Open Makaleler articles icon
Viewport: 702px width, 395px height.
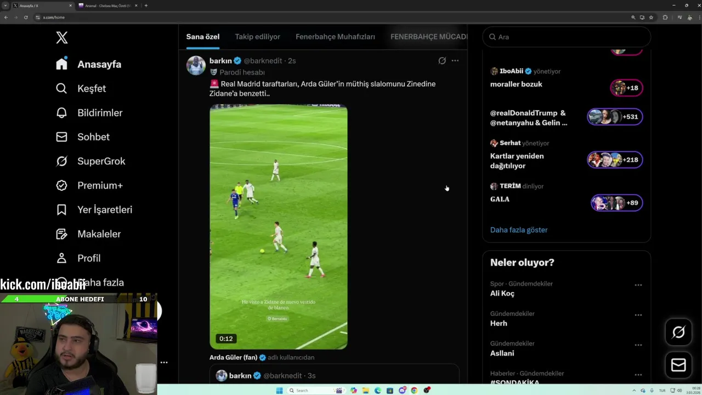point(61,234)
